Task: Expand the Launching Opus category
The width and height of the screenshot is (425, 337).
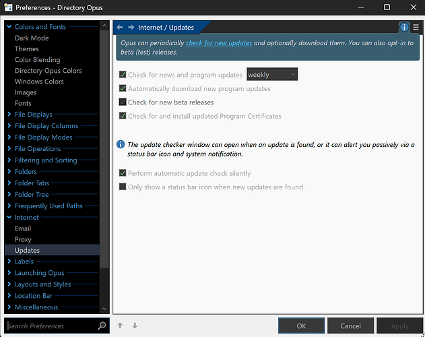Action: click(9, 272)
